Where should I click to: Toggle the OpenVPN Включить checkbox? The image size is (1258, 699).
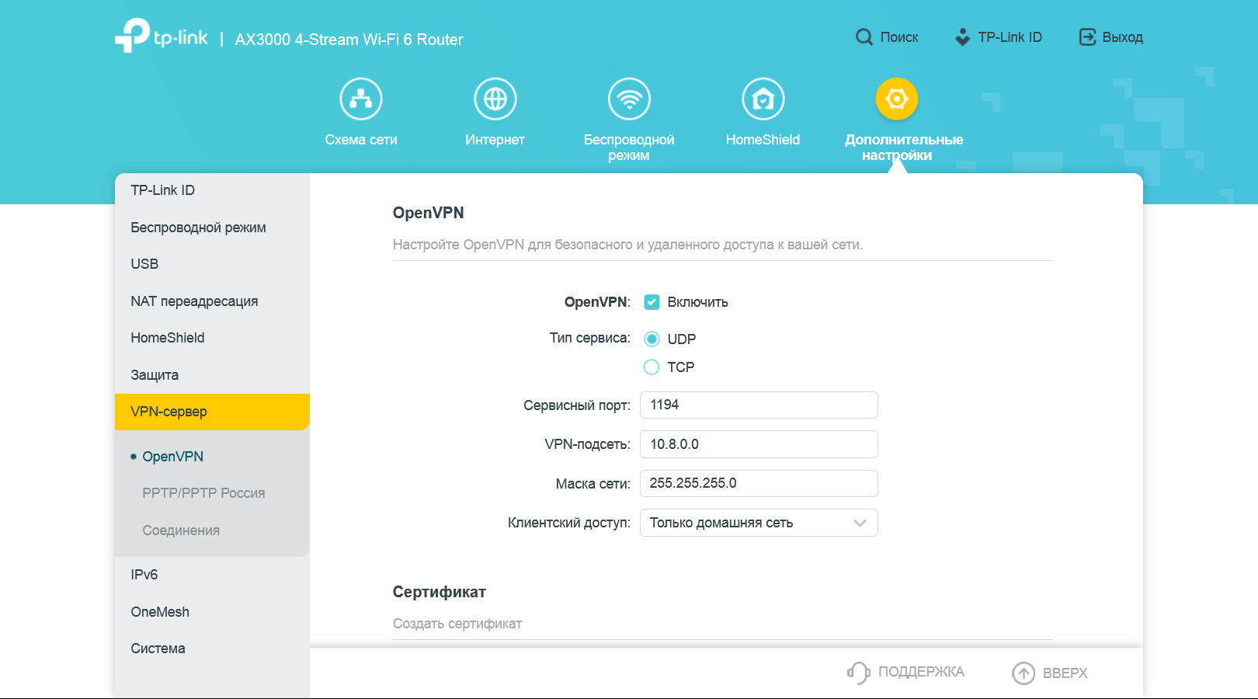tap(652, 302)
